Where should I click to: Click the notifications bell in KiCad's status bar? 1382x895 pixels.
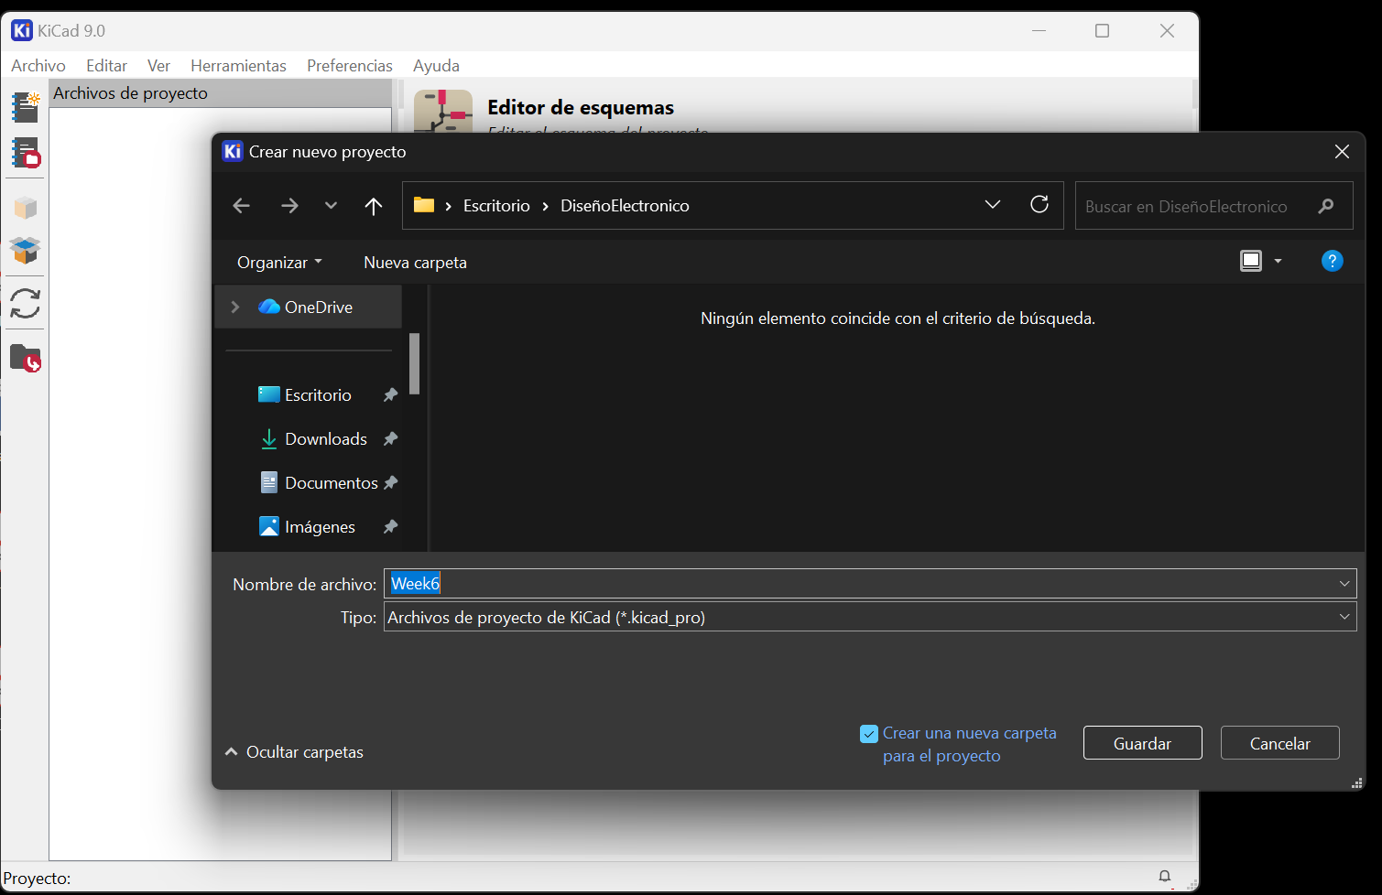(1165, 877)
